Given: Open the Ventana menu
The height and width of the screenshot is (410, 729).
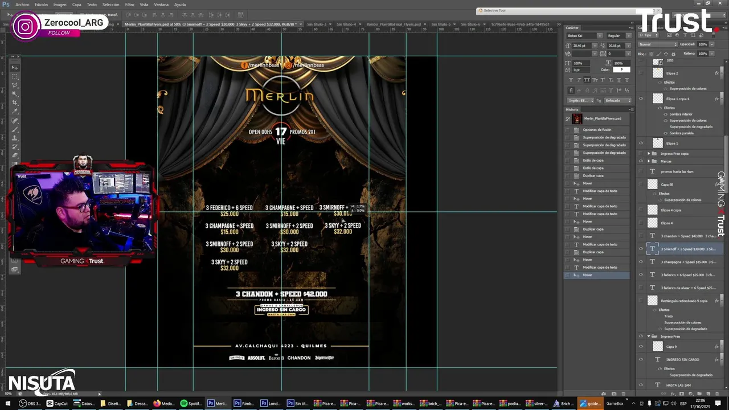Looking at the screenshot, I should click(161, 5).
